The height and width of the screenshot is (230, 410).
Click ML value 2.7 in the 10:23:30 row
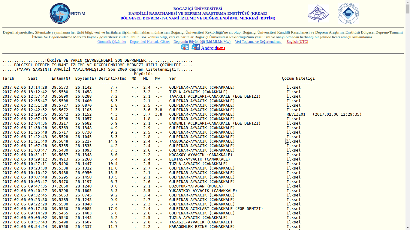pyautogui.click(x=147, y=168)
